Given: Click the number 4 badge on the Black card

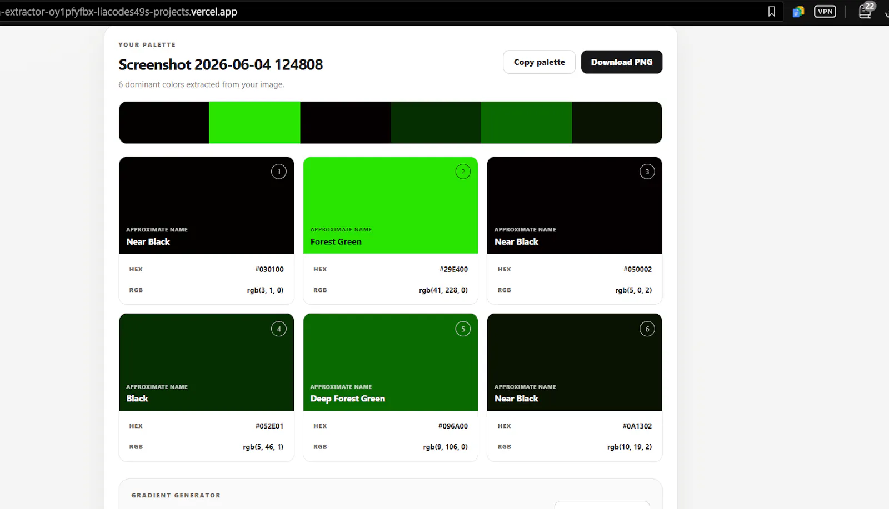Looking at the screenshot, I should [279, 329].
